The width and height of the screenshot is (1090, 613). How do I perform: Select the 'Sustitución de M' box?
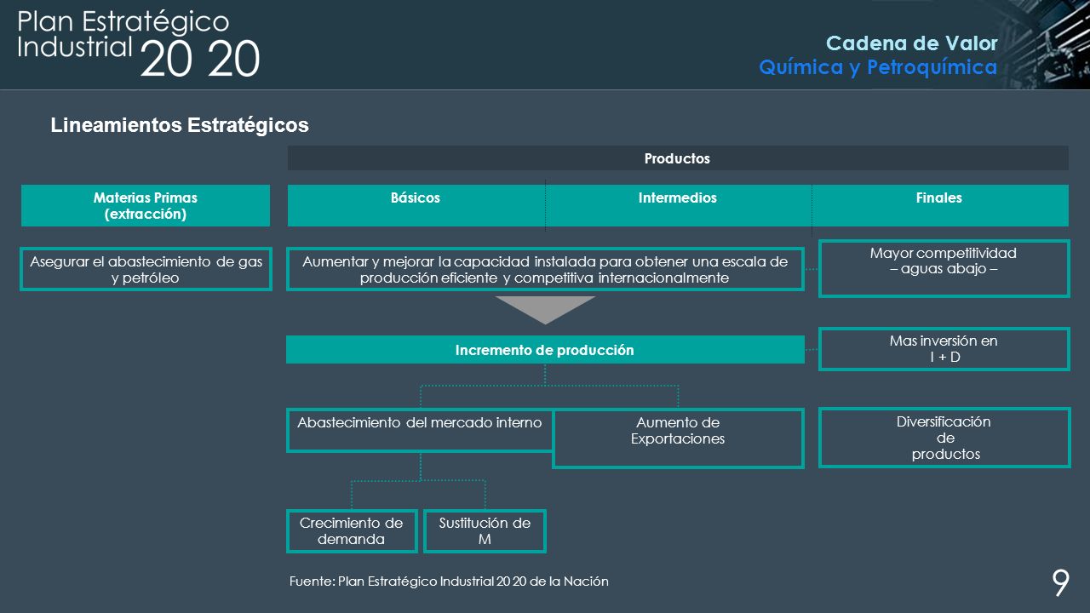tap(485, 531)
